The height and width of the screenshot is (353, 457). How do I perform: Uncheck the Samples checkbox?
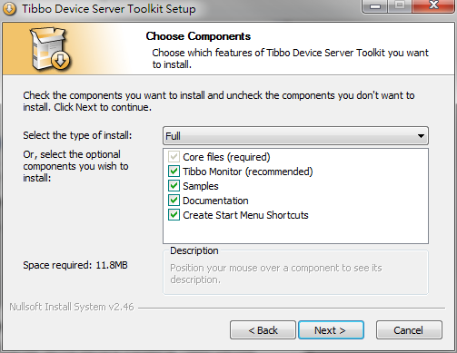point(174,186)
